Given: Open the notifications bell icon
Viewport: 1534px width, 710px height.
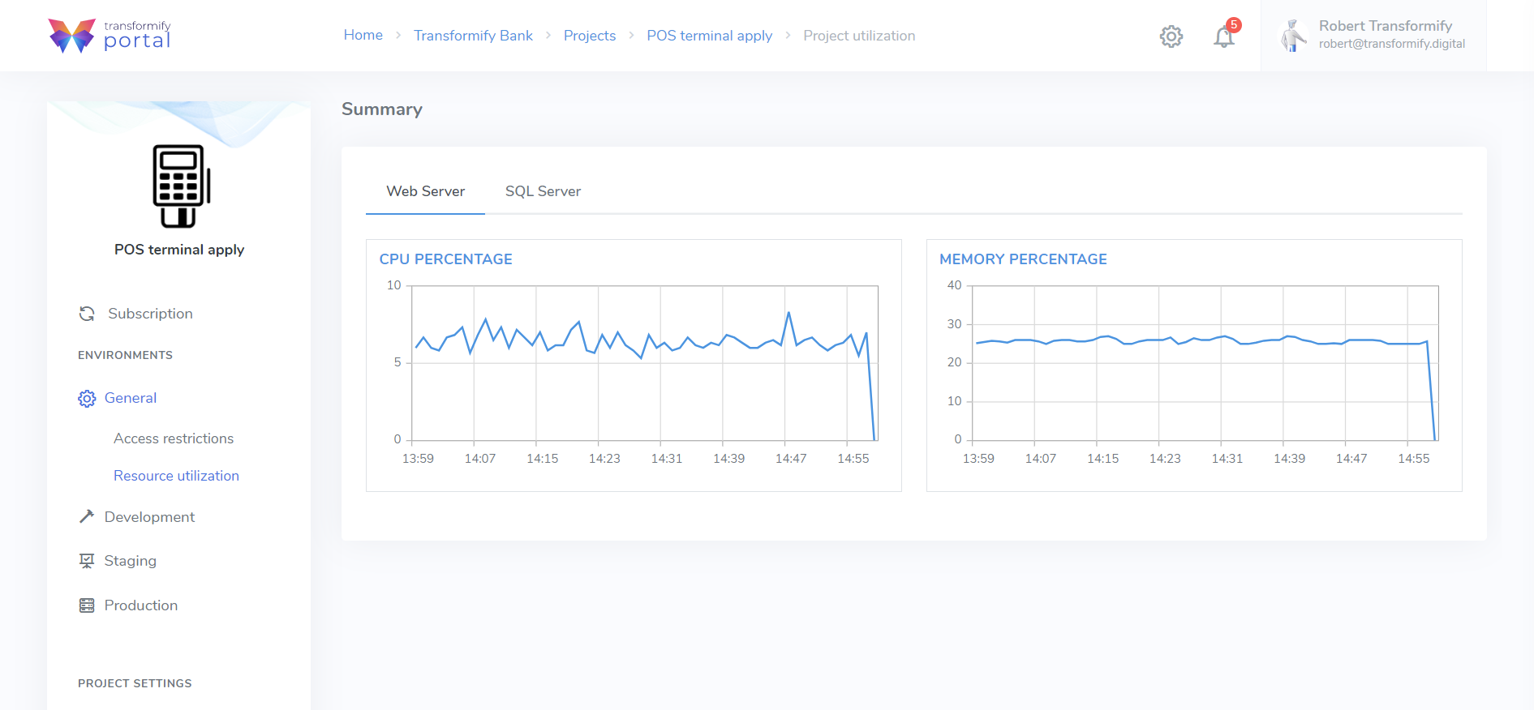Looking at the screenshot, I should pos(1223,36).
